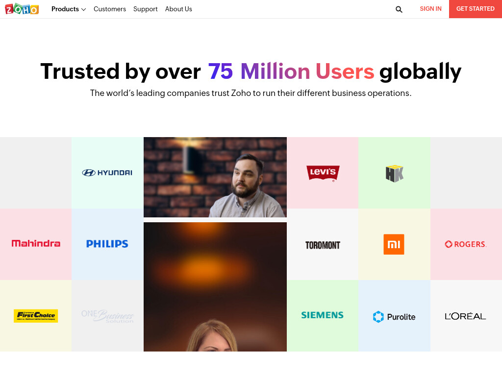This screenshot has width=502, height=376.
Task: Expand the Products dropdown menu
Action: [x=69, y=9]
